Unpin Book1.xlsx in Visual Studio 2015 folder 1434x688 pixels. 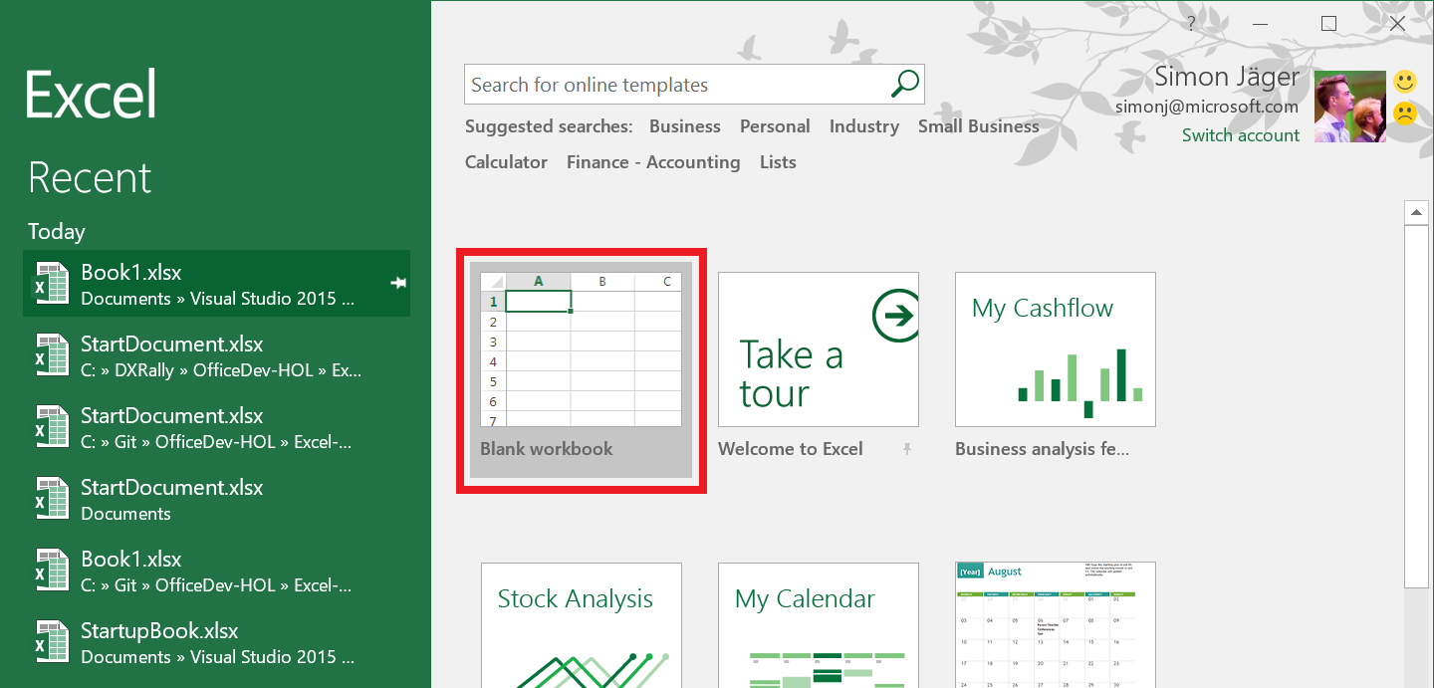(398, 284)
